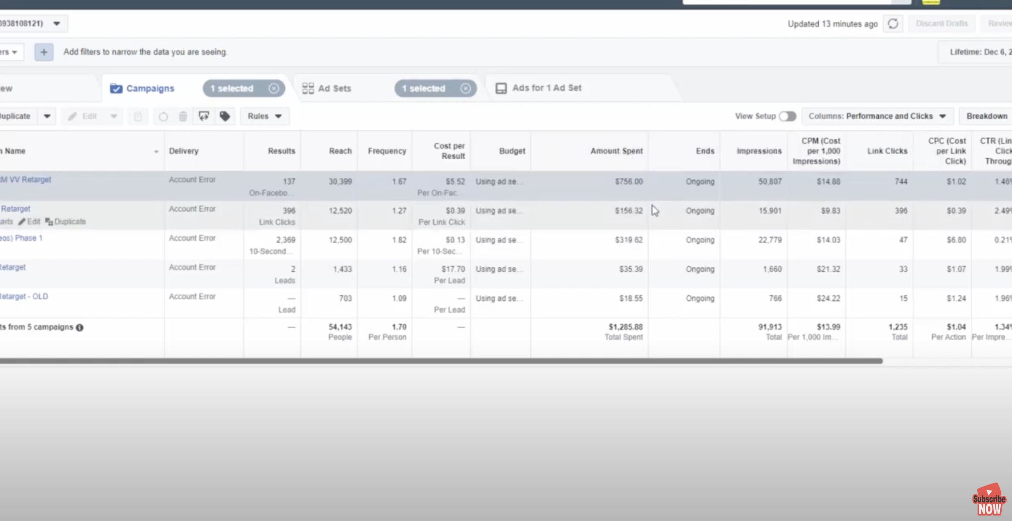Viewport: 1012px width, 521px height.
Task: Clear the Ad Sets 1 selected badge
Action: (x=465, y=88)
